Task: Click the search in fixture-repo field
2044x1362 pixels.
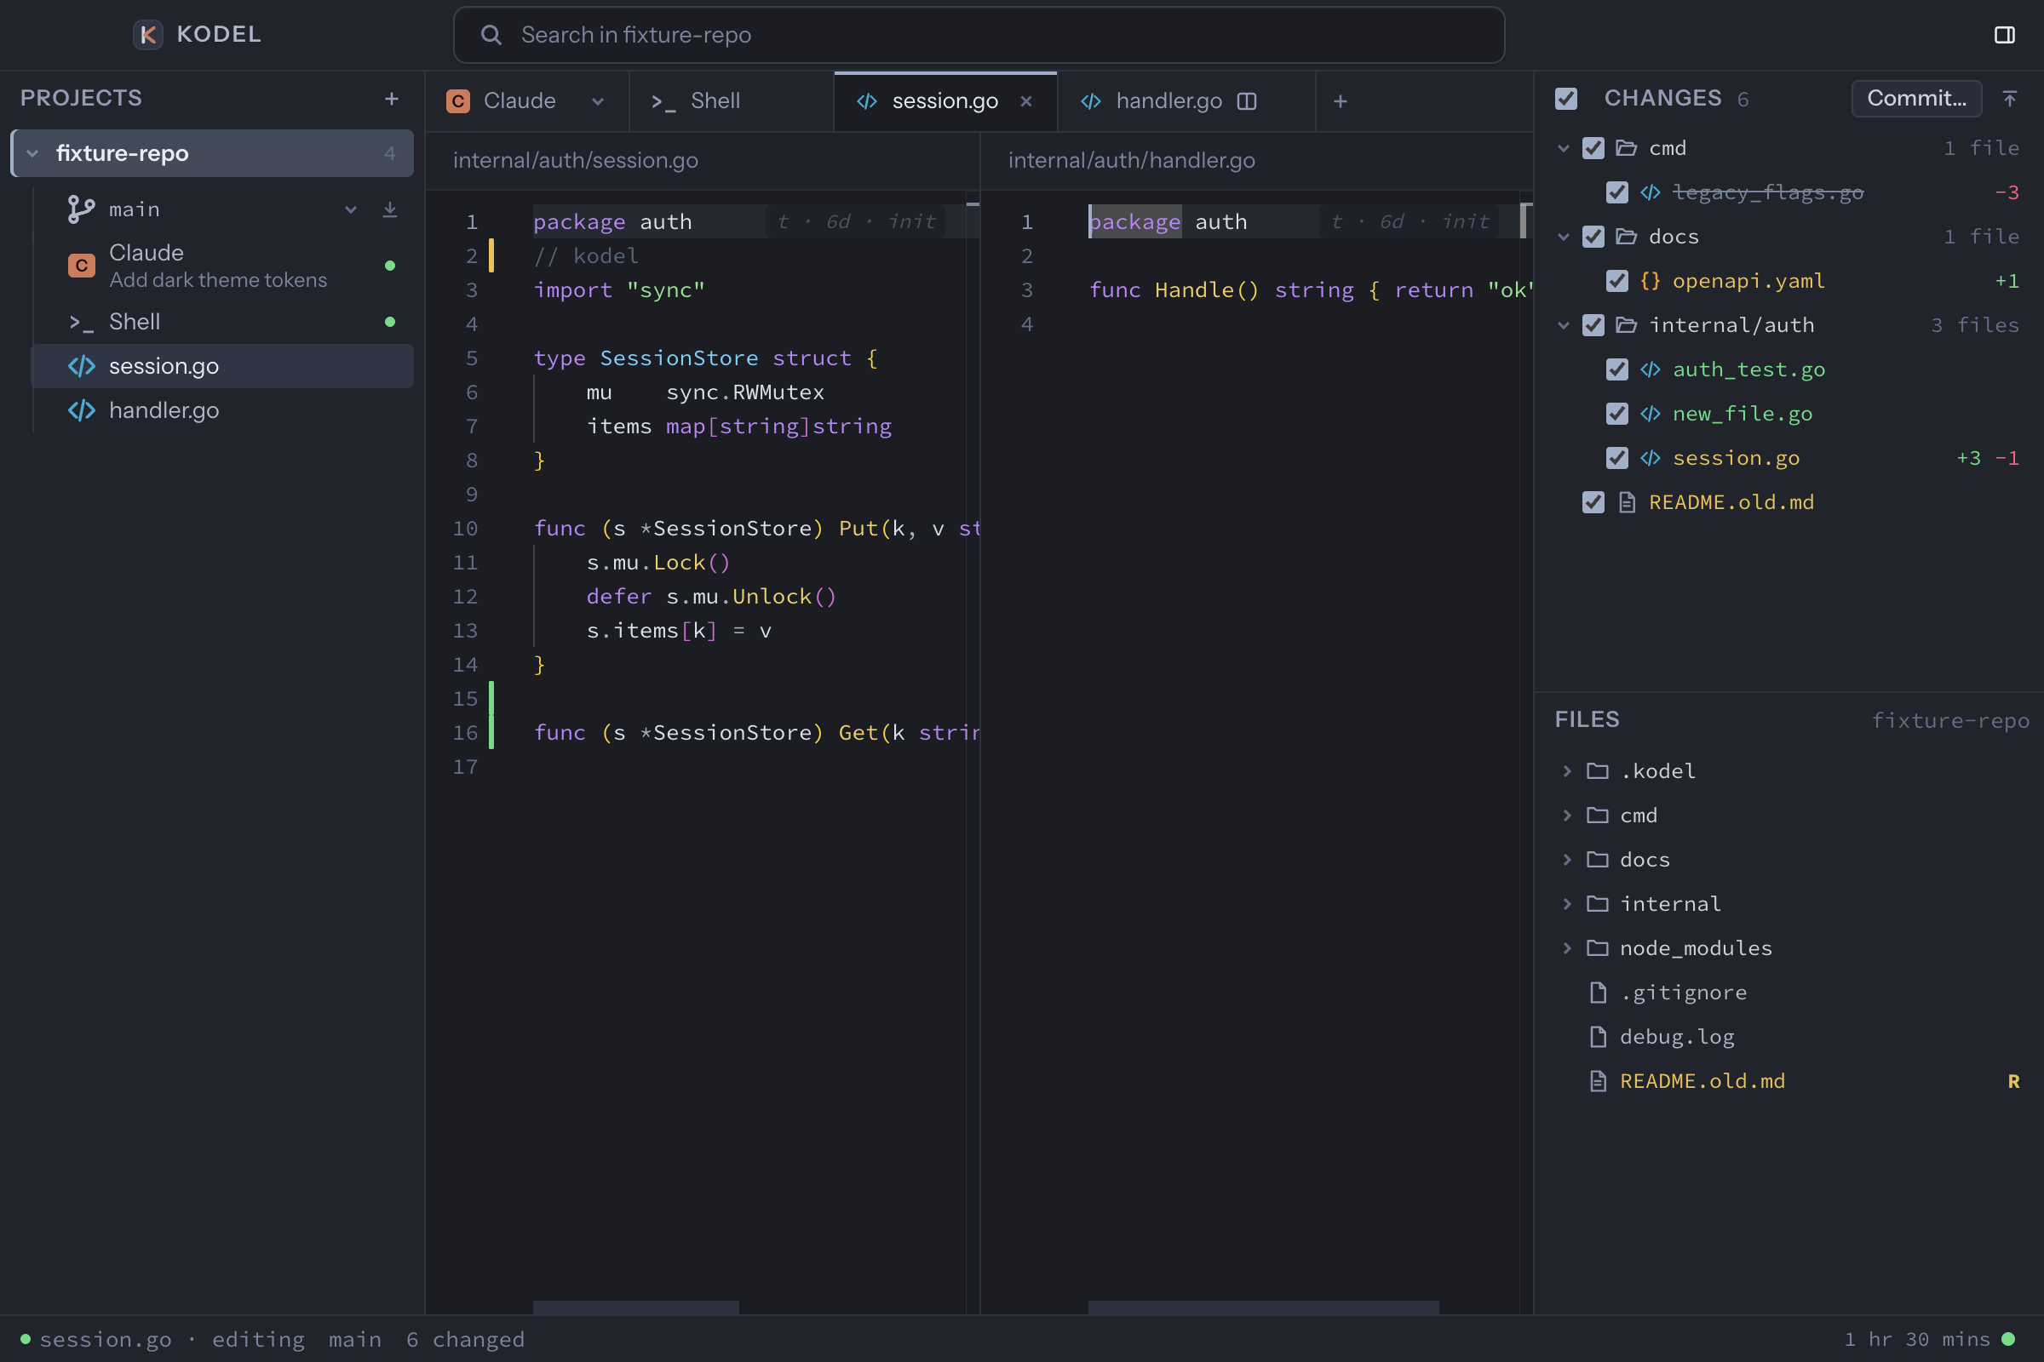Action: [979, 35]
